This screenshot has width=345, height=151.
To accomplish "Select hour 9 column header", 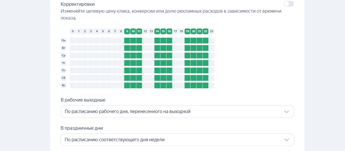I will (x=127, y=31).
